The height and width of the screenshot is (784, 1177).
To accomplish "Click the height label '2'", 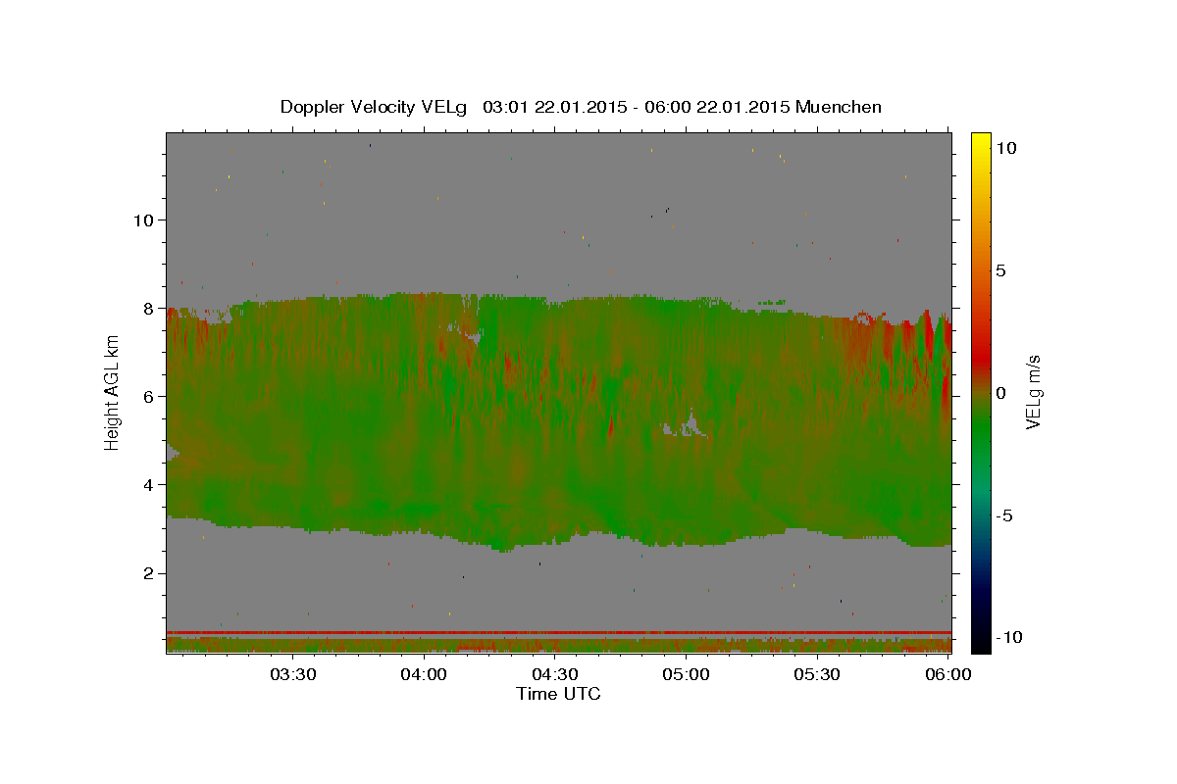I will (146, 573).
